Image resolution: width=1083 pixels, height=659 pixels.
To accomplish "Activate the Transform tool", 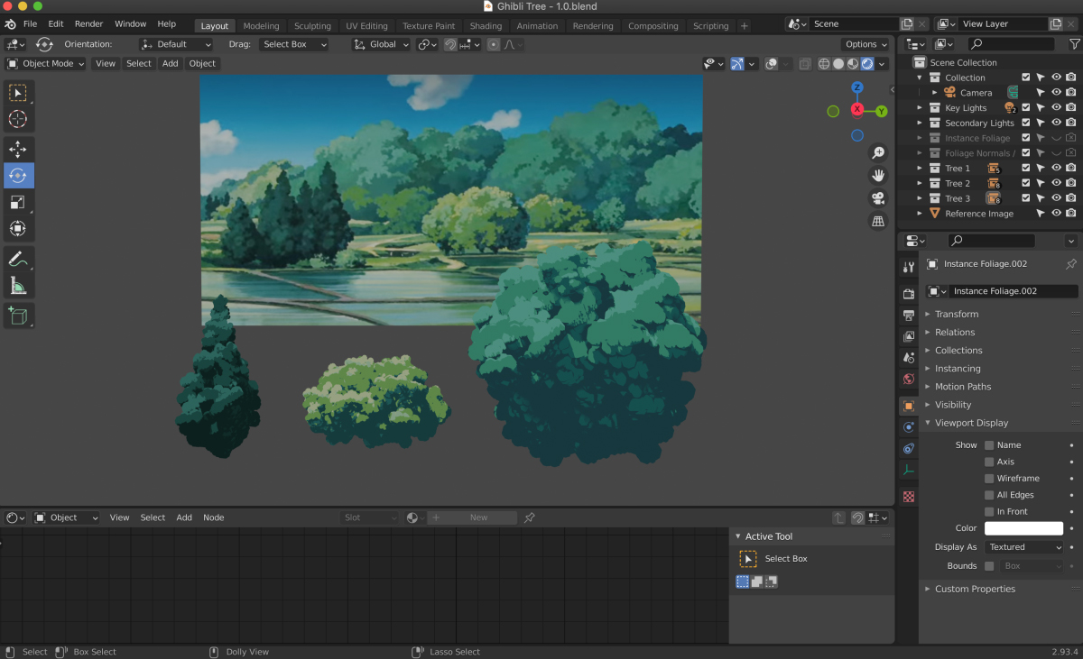I will tap(18, 228).
